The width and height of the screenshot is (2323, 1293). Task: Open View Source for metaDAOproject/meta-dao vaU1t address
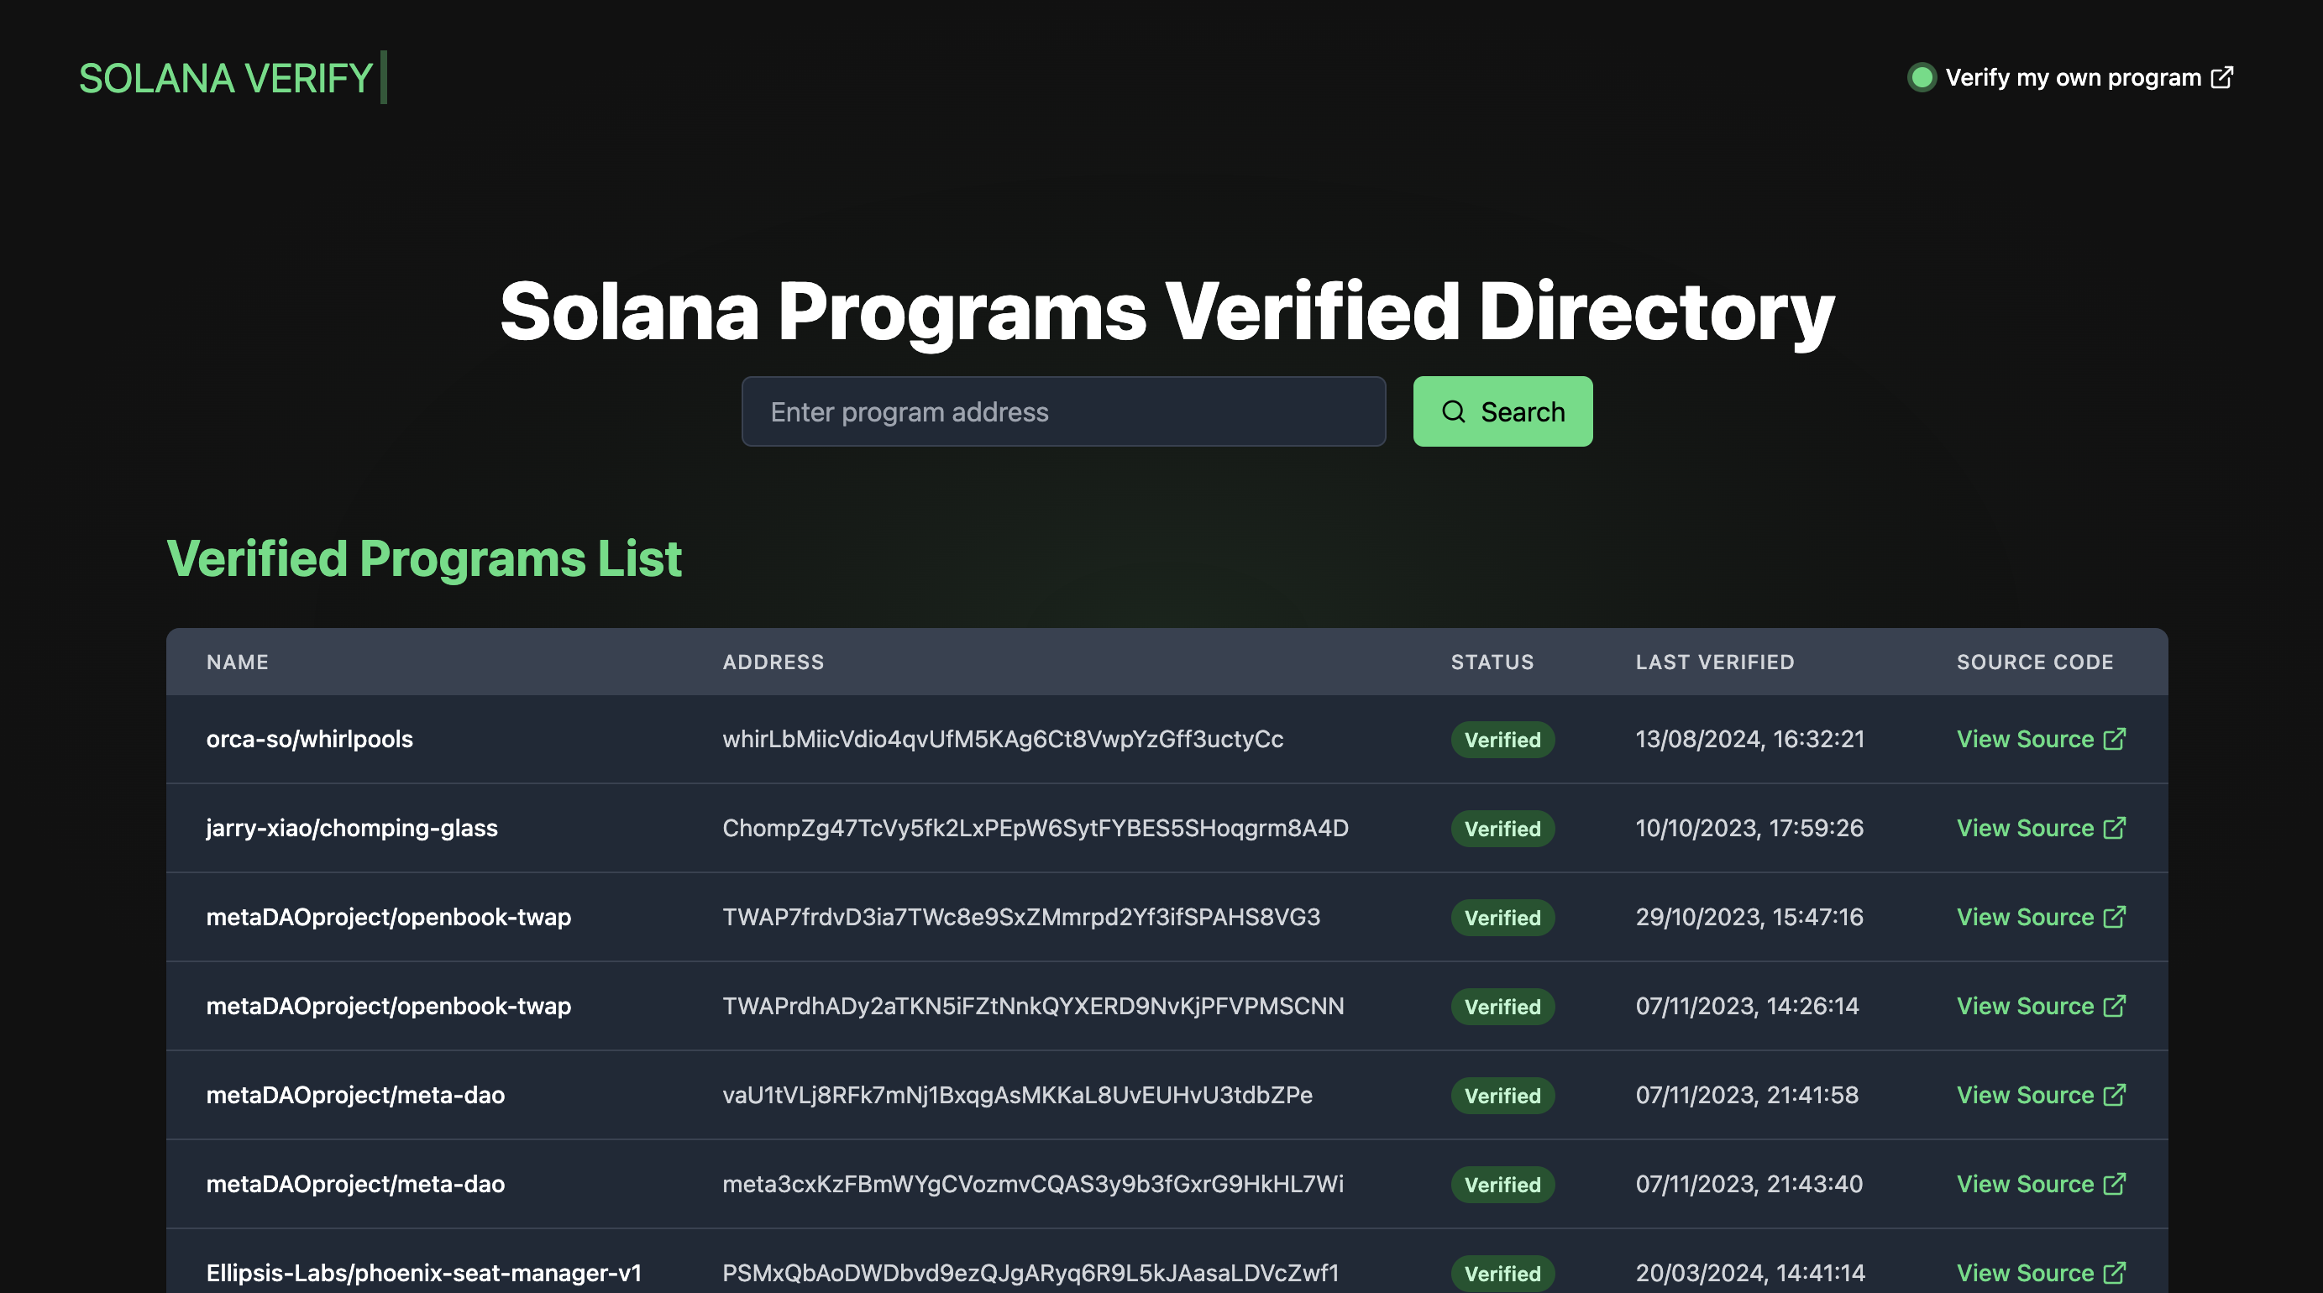2026,1095
